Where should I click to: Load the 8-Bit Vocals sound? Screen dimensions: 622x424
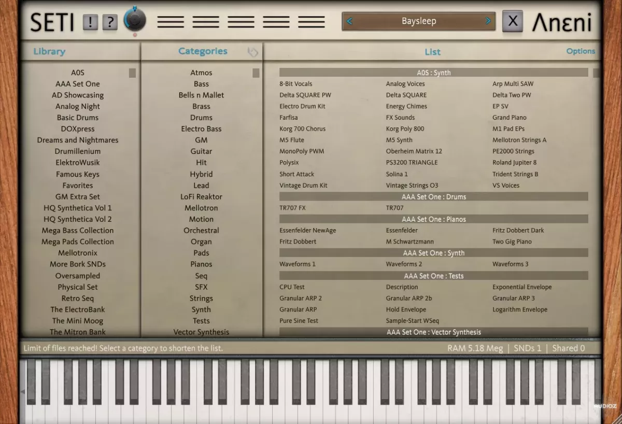(x=296, y=84)
